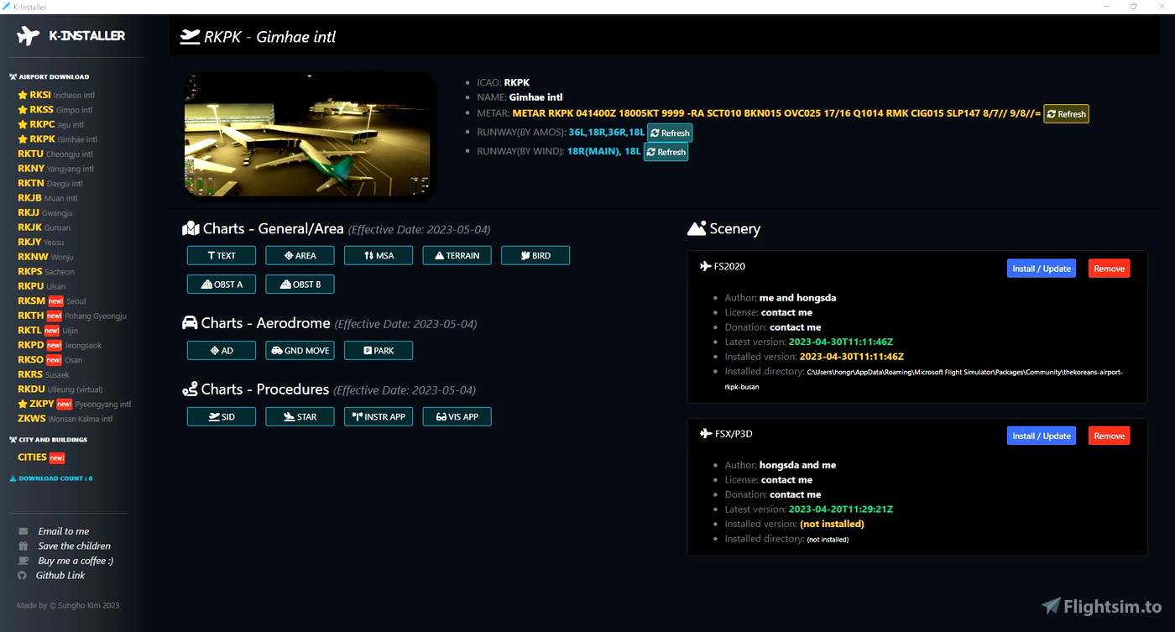The image size is (1175, 632).
Task: Install or update FS2020 scenery
Action: click(x=1042, y=269)
